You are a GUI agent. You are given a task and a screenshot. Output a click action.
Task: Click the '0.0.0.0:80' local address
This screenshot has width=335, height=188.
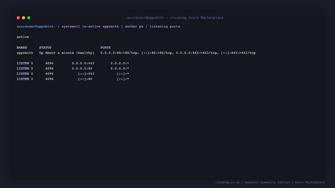point(82,69)
